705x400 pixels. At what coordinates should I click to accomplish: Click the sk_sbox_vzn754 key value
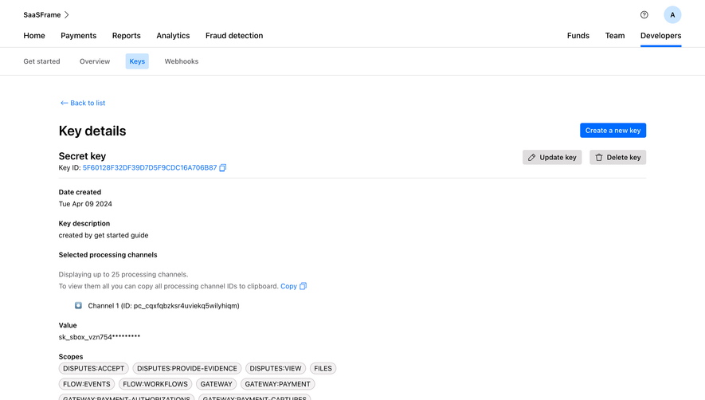tap(100, 337)
